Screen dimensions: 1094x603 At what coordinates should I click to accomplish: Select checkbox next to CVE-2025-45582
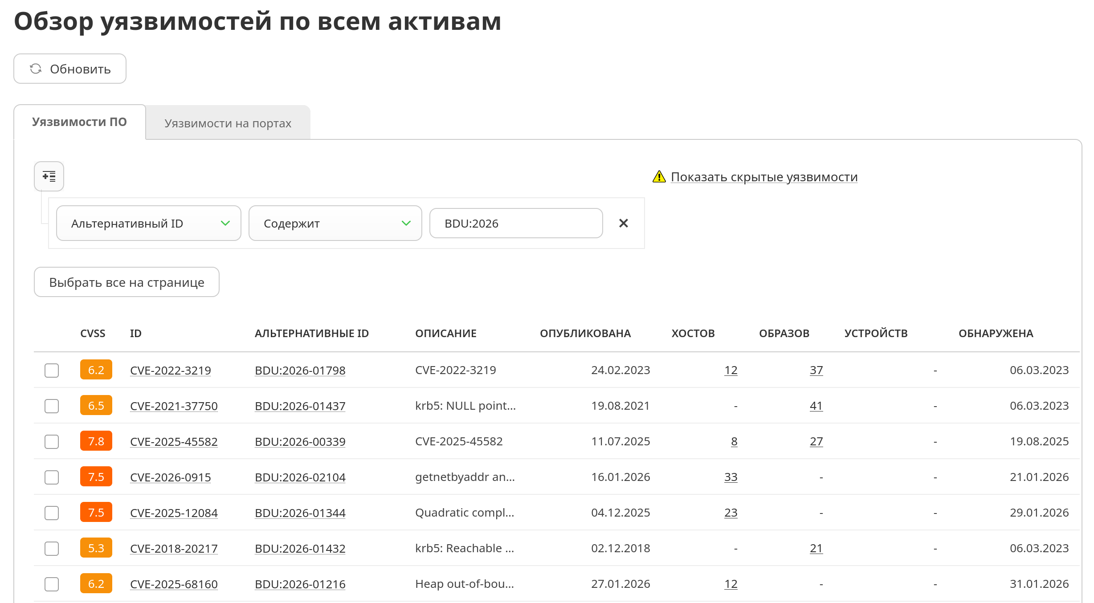click(52, 441)
